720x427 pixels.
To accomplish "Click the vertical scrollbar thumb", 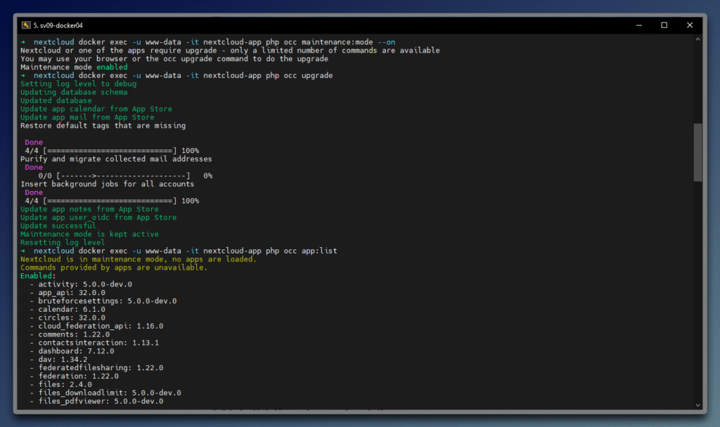I will 697,152.
